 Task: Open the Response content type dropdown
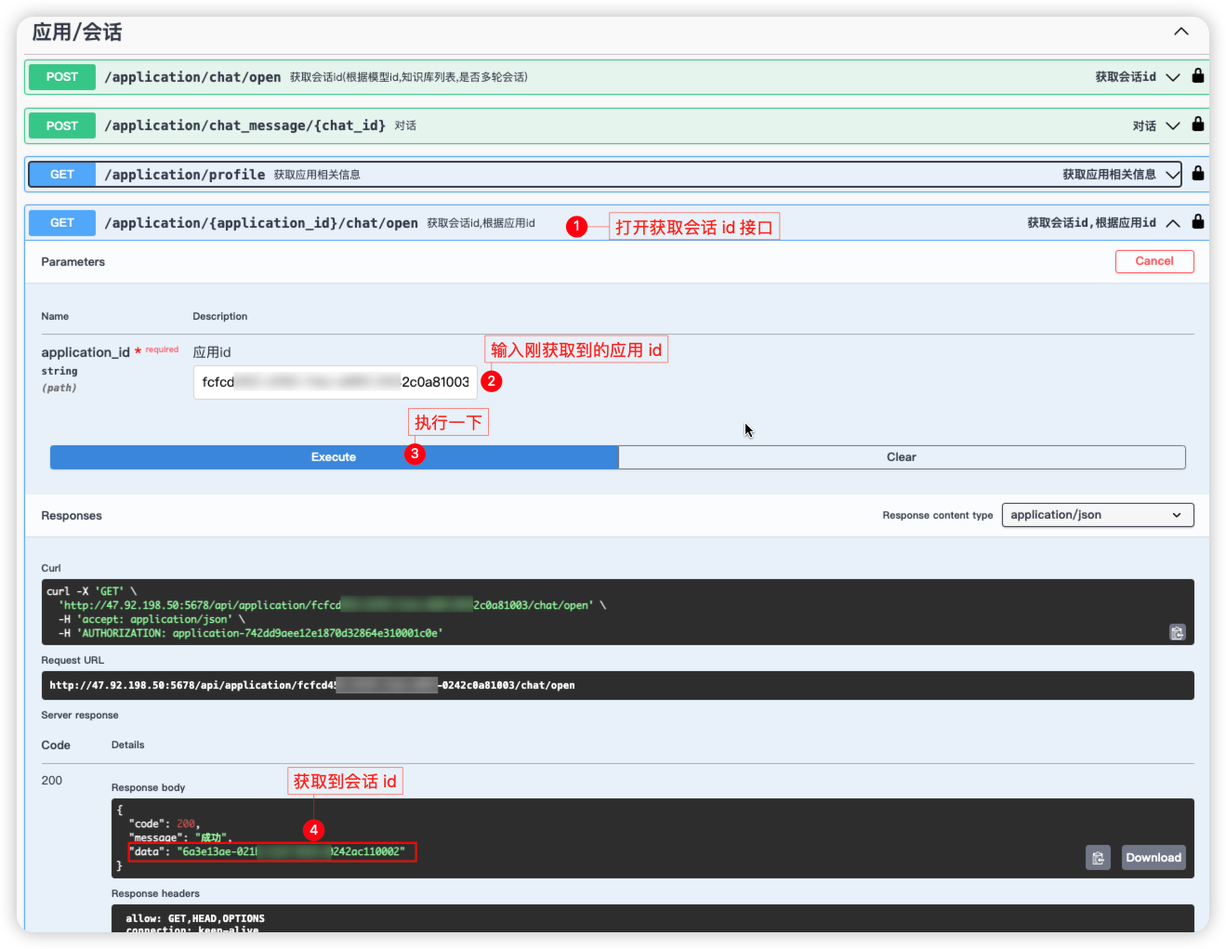tap(1097, 514)
